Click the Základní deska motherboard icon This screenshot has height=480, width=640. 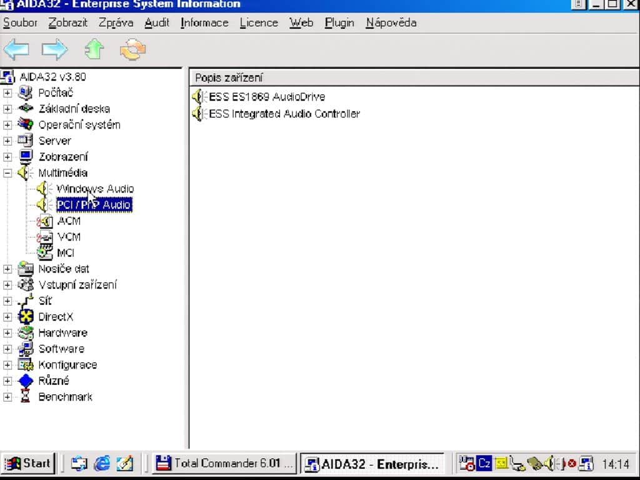(25, 109)
